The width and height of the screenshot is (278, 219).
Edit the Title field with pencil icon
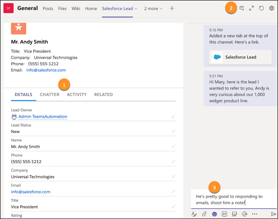pos(173,207)
